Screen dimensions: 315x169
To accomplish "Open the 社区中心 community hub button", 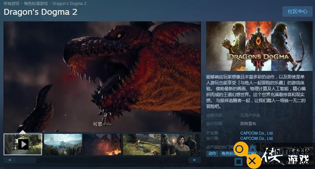I will click(297, 11).
